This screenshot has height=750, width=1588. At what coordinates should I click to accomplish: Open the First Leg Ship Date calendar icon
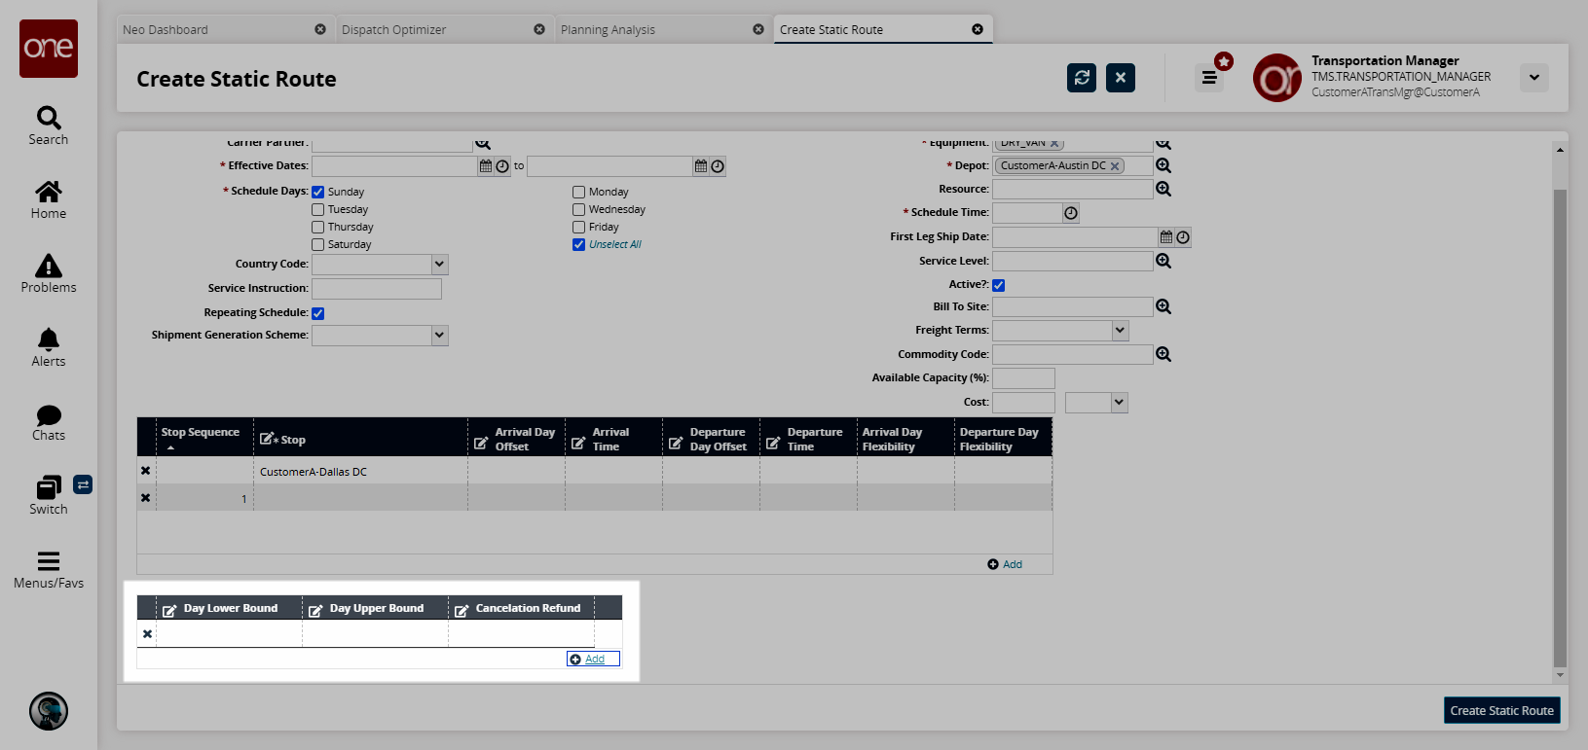pos(1166,237)
